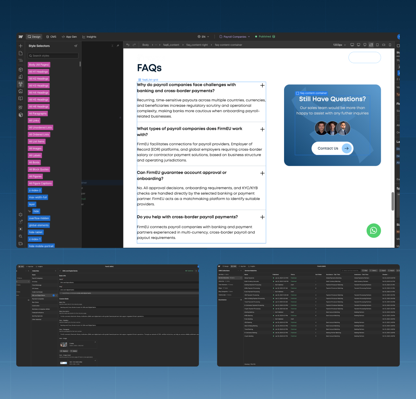Click the Contact Us button in the design

click(332, 148)
